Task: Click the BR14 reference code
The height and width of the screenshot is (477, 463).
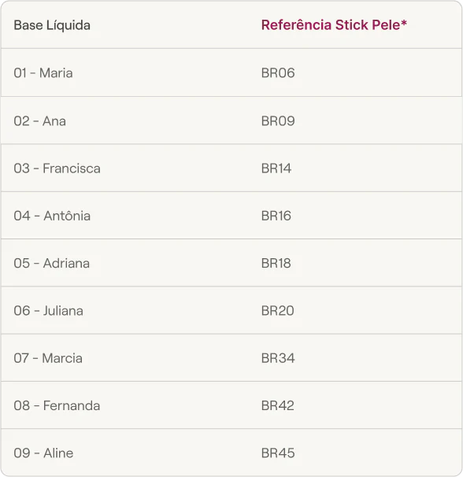Action: click(x=276, y=168)
